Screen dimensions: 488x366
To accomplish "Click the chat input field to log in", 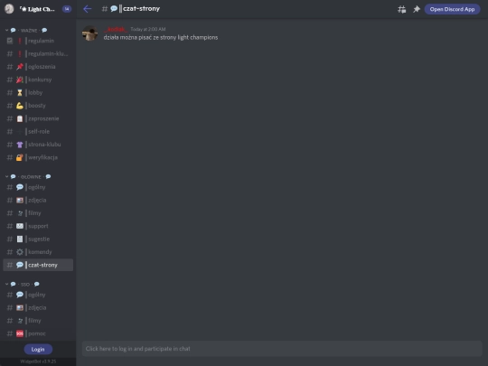I will pyautogui.click(x=282, y=349).
